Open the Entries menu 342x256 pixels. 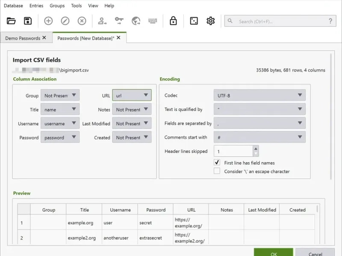(36, 6)
